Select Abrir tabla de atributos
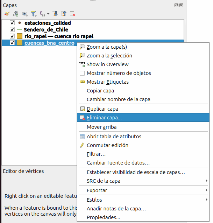213x223 pixels. [114, 137]
